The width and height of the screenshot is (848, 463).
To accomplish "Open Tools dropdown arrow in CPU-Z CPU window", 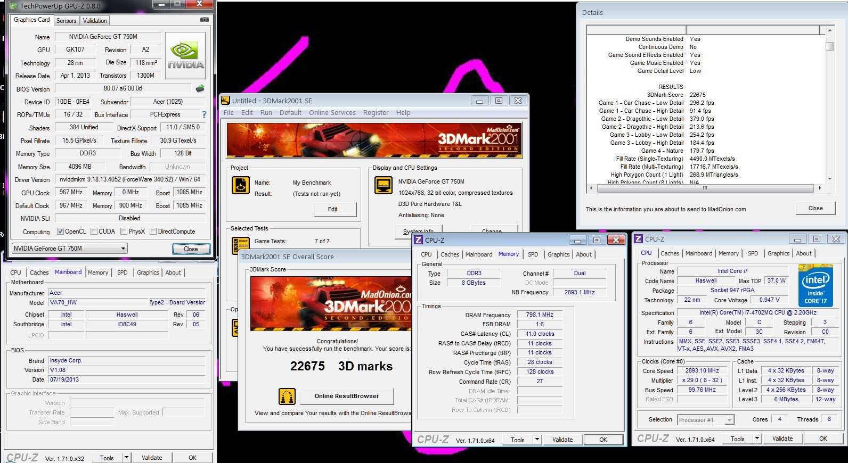I will (x=757, y=439).
